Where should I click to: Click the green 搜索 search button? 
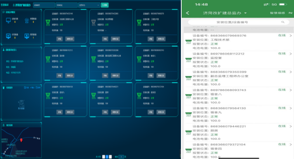click(104, 6)
